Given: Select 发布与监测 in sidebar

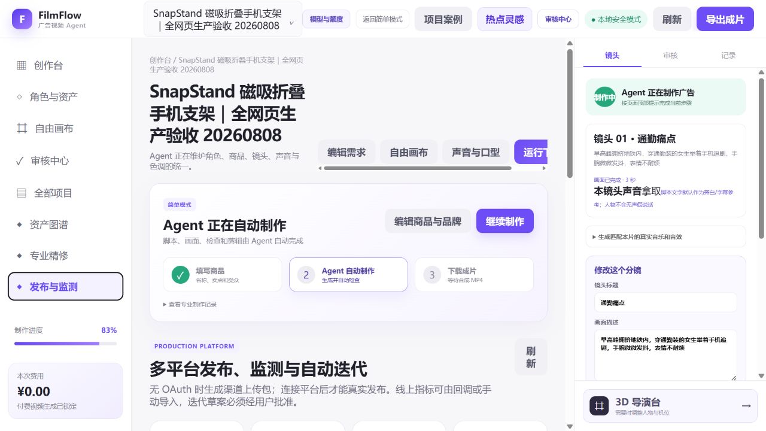Looking at the screenshot, I should [x=65, y=287].
